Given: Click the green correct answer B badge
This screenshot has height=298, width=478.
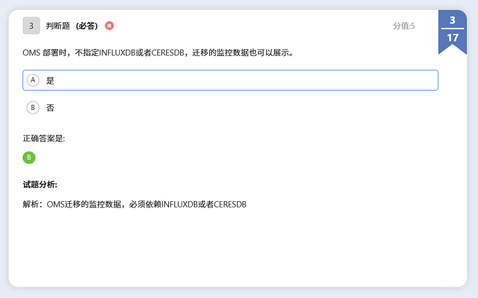Looking at the screenshot, I should pyautogui.click(x=29, y=158).
